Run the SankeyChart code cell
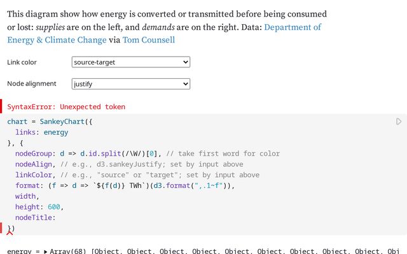The width and height of the screenshot is (407, 254). (x=399, y=121)
